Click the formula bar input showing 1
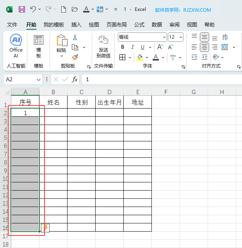 (x=162, y=79)
